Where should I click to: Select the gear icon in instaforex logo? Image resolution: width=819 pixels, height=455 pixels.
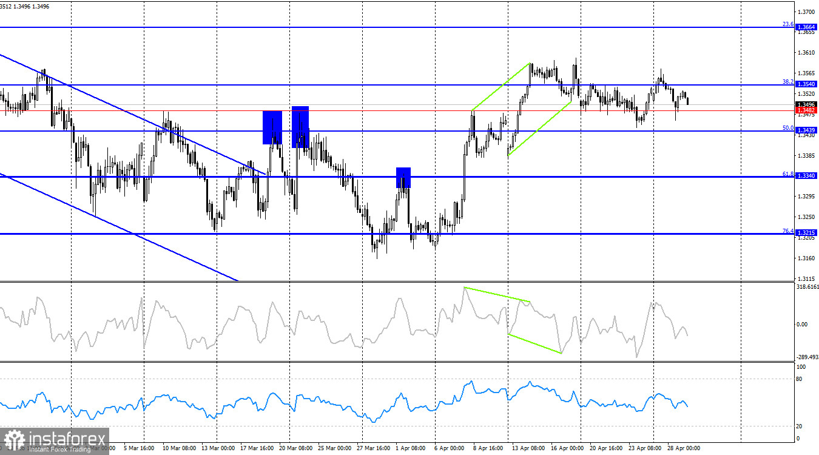click(x=15, y=438)
